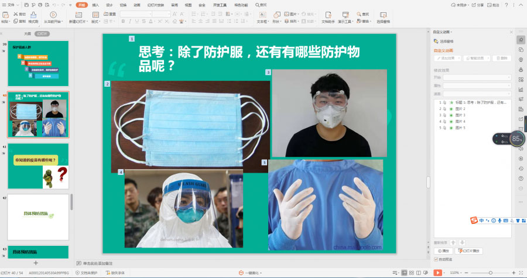Open the Insert (插入) ribbon tab

coord(95,4)
